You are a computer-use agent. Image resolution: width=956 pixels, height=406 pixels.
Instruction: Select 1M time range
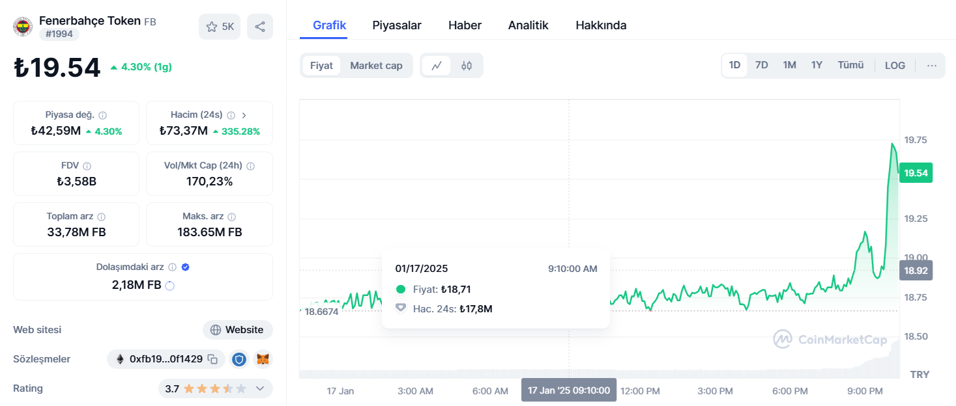tap(789, 66)
